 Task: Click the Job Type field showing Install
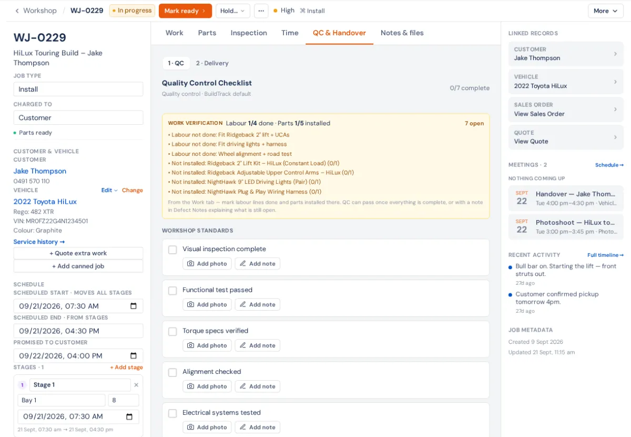click(78, 89)
